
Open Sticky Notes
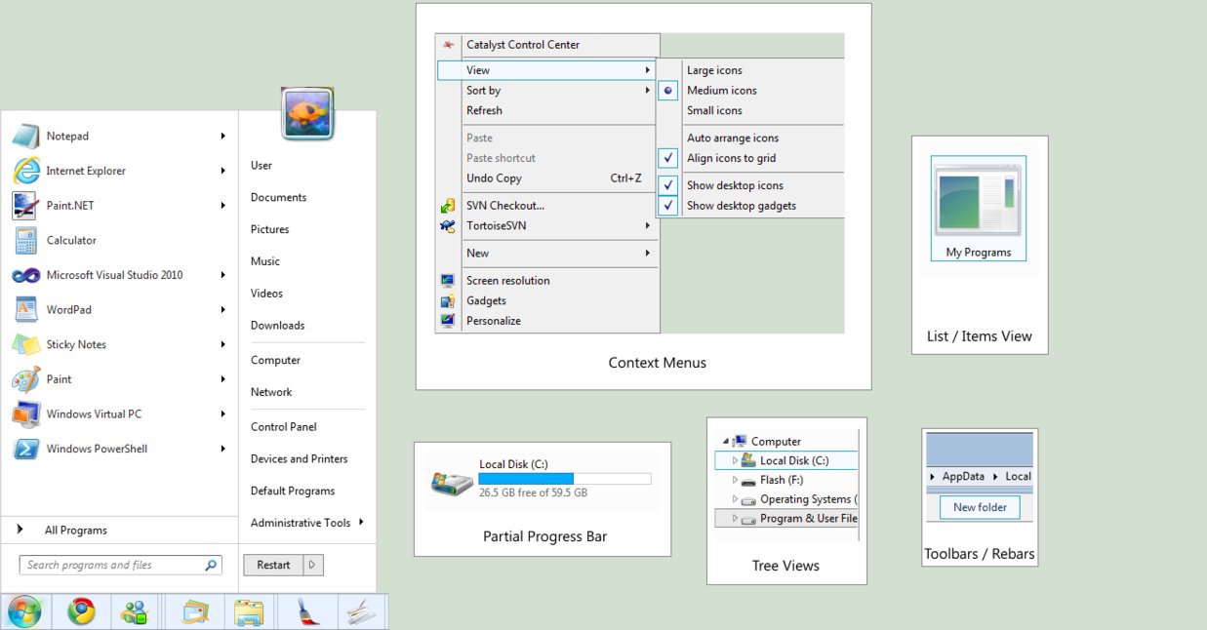click(74, 344)
